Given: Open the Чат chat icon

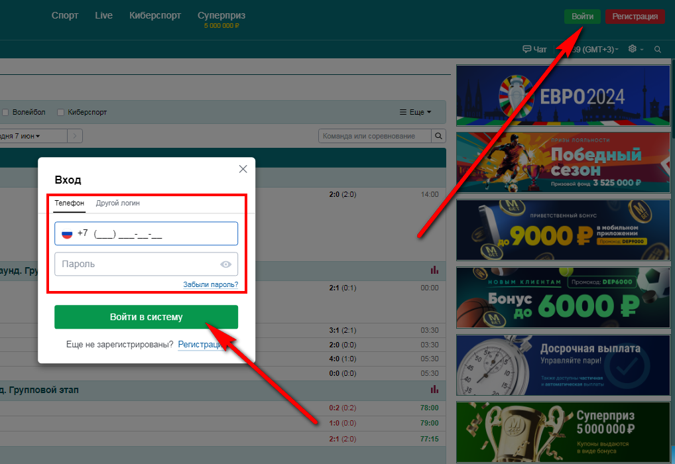Looking at the screenshot, I should (x=534, y=50).
